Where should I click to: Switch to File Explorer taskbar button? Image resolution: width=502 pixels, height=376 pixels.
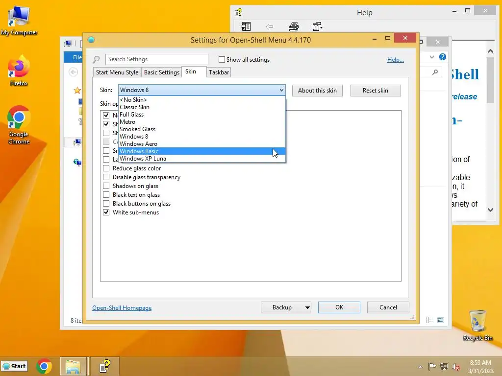tap(74, 366)
